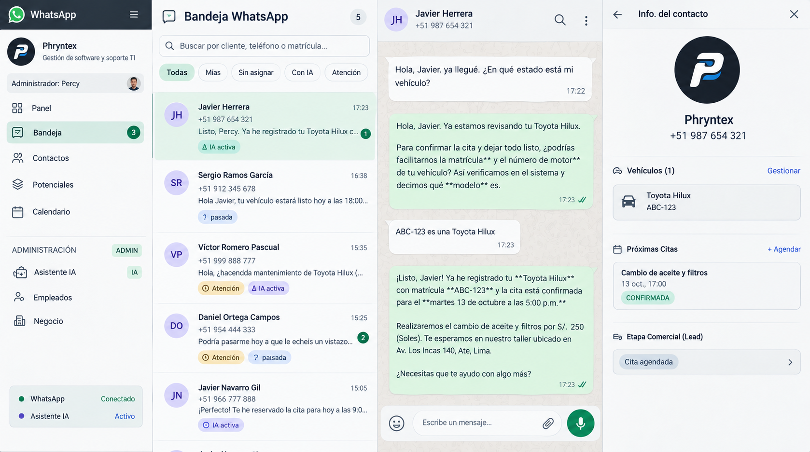Image resolution: width=810 pixels, height=452 pixels.
Task: Click the WhatsApp logo icon
Action: pos(16,14)
